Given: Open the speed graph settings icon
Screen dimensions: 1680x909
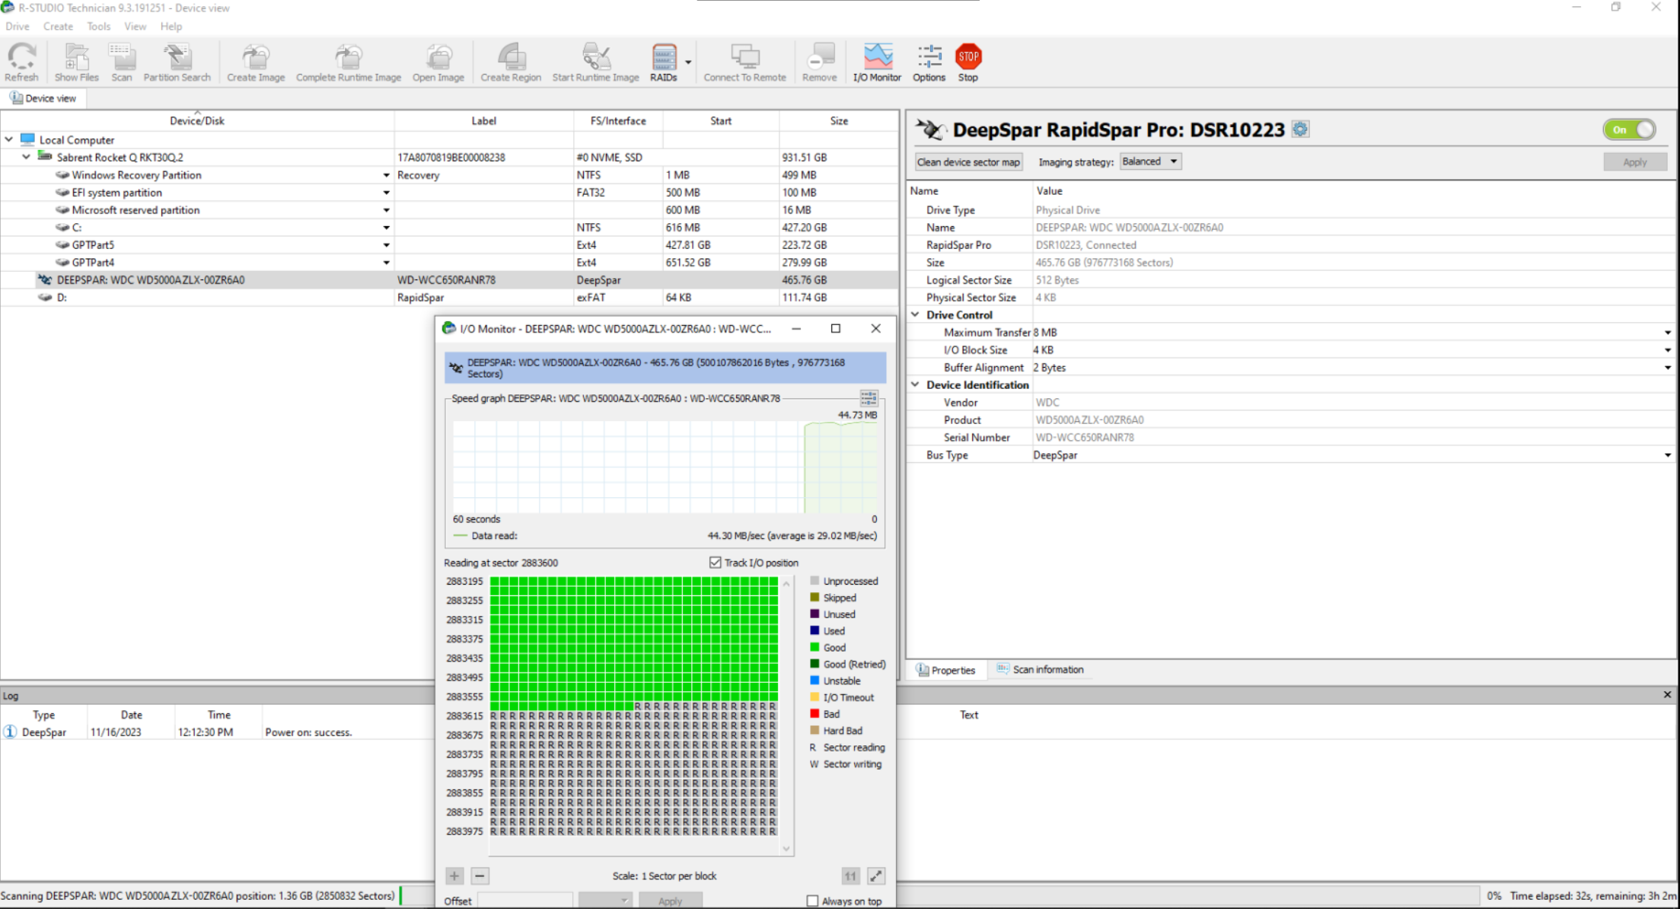Looking at the screenshot, I should pos(869,398).
